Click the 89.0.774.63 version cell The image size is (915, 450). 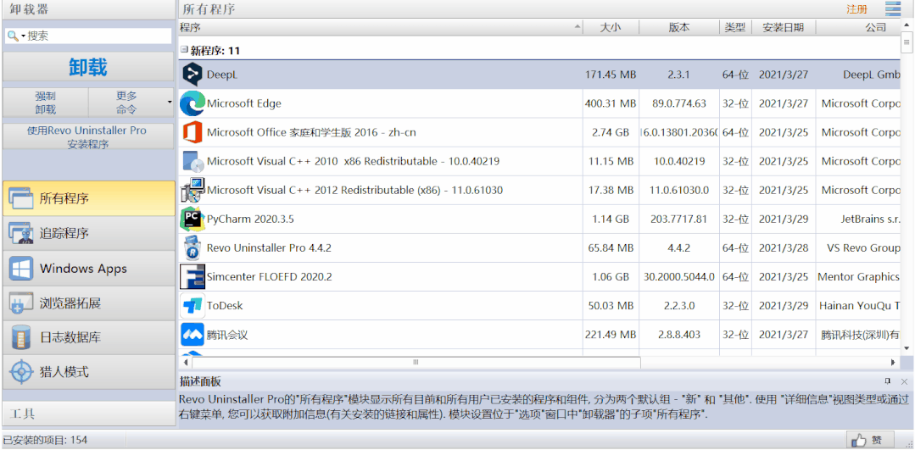[x=679, y=103]
